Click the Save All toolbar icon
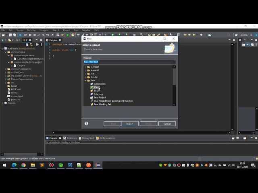 click(x=15, y=35)
